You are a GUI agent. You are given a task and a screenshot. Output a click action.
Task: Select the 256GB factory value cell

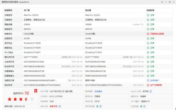click(27, 24)
